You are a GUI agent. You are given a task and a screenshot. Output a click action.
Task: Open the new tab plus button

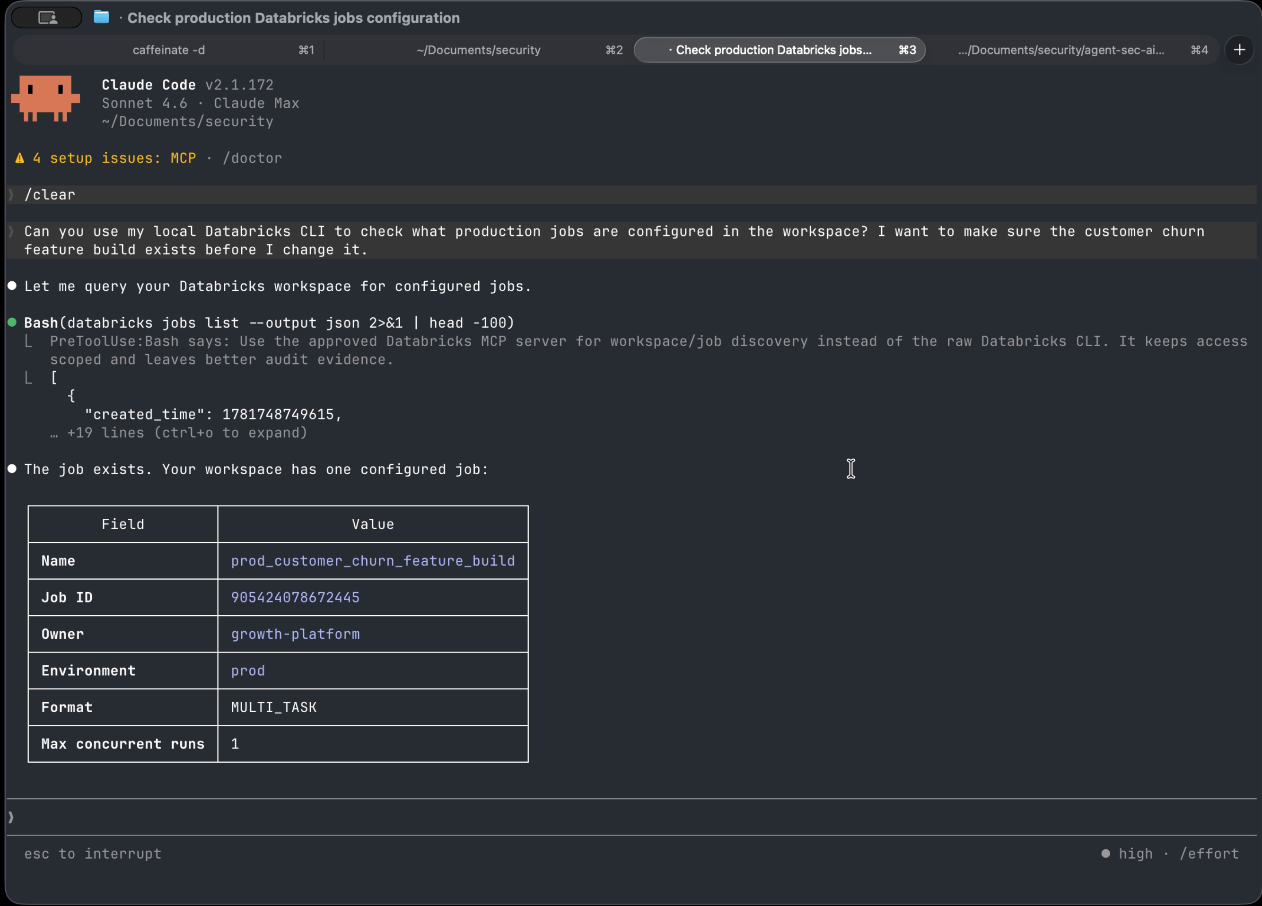(x=1239, y=50)
